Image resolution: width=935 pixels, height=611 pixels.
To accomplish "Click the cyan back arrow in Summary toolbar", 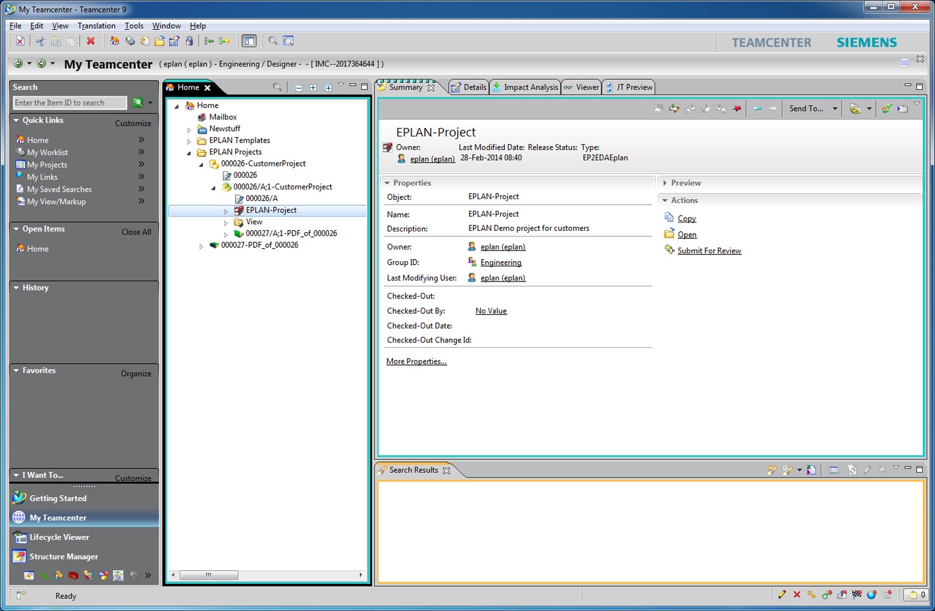I will pyautogui.click(x=757, y=108).
